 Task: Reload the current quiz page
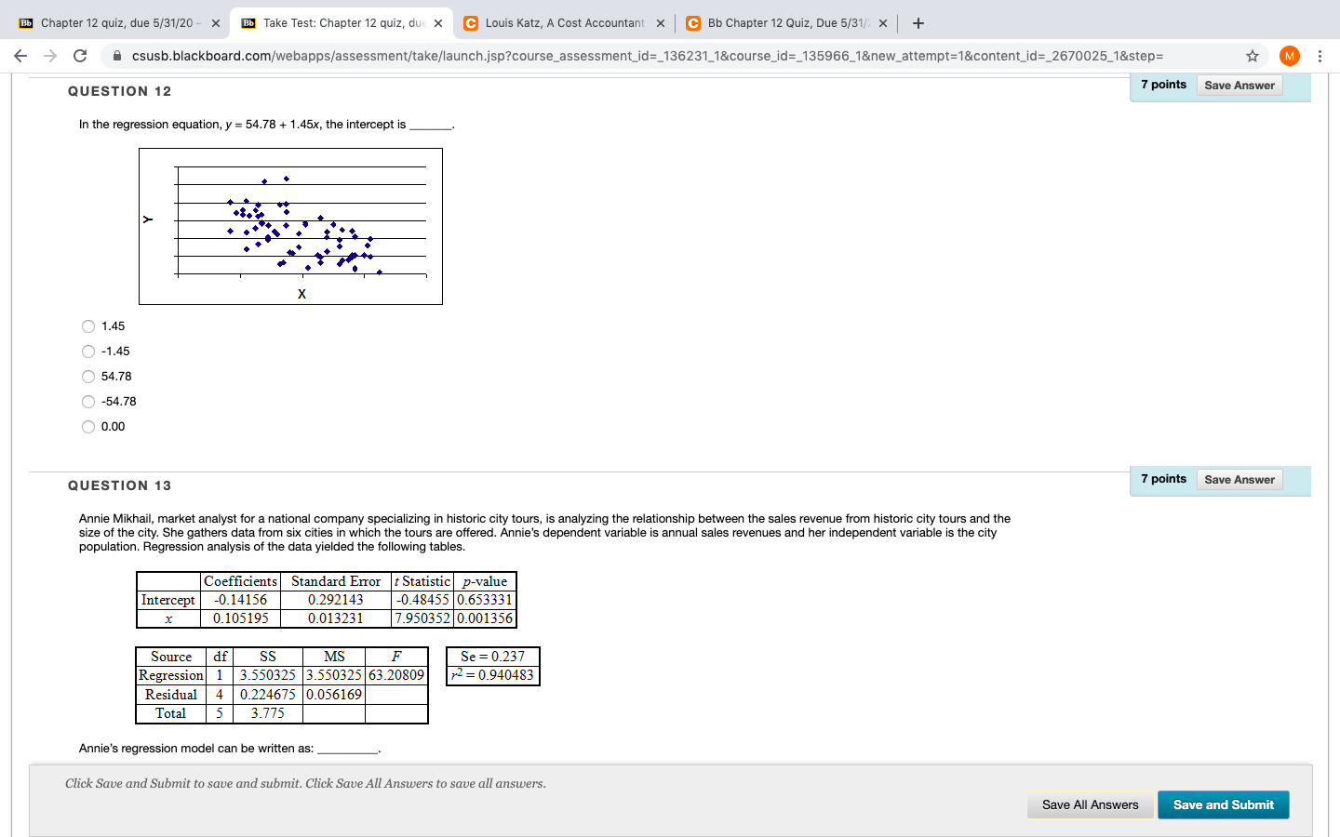pos(80,55)
